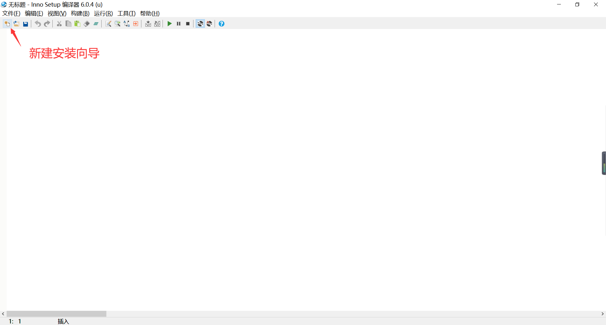
Task: Click the scroll right arrow
Action: coord(603,314)
